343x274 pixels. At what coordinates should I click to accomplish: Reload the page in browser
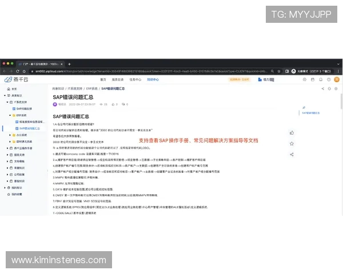[x=18, y=71]
